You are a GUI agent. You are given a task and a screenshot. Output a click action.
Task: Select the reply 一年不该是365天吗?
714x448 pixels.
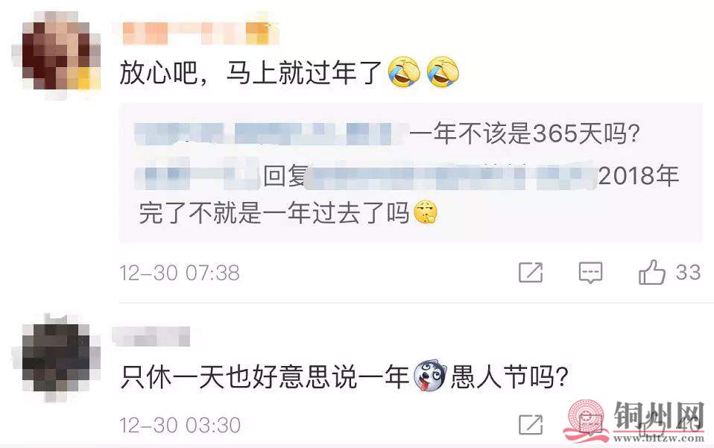(525, 133)
